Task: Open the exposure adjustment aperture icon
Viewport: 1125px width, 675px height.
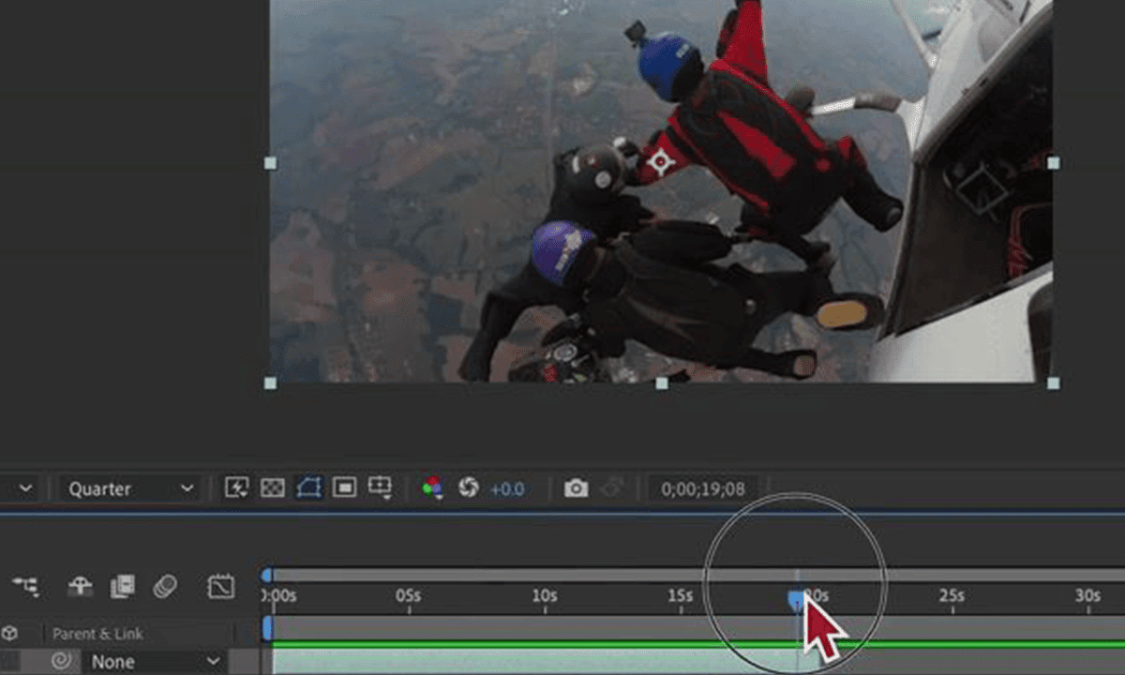Action: coord(472,487)
